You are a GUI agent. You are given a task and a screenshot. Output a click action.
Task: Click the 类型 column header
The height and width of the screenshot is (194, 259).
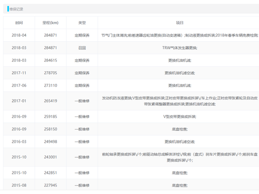(82, 23)
